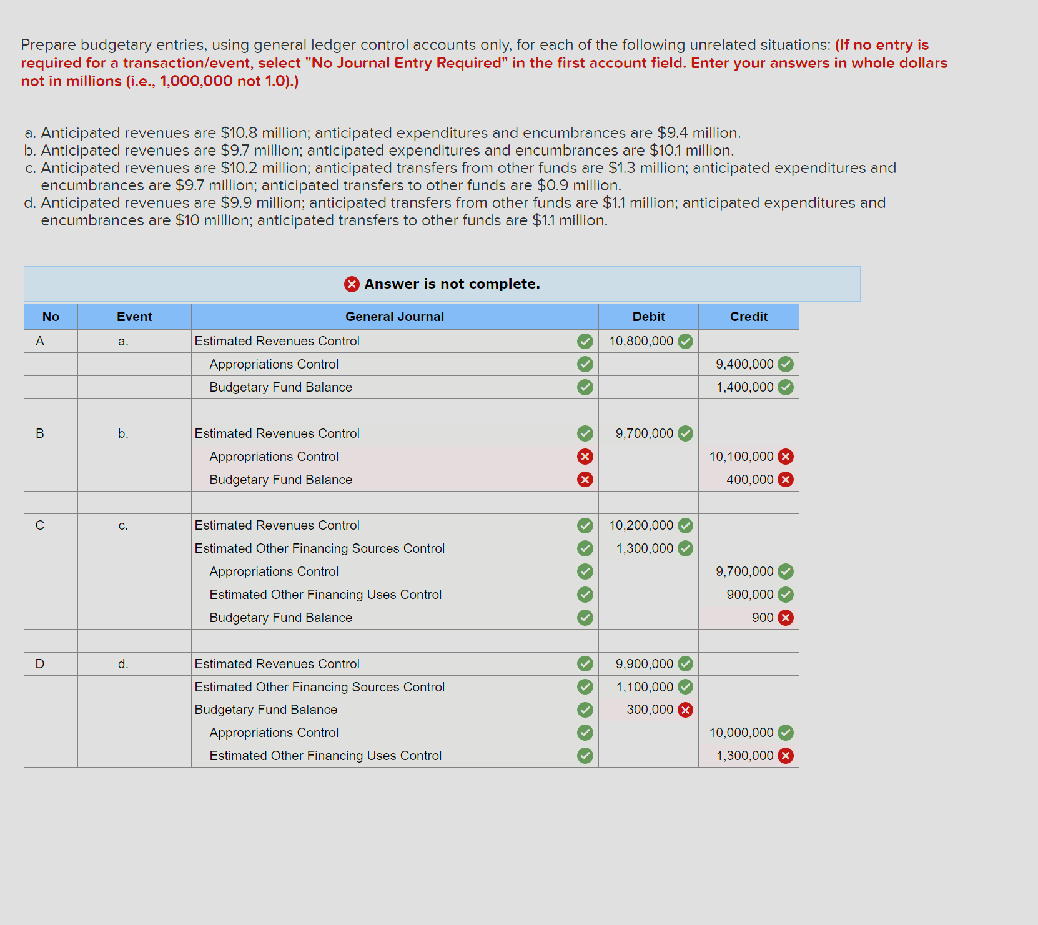Click the green checkmark beside Budgetary Fund Balance 1,400,000

coord(784,387)
